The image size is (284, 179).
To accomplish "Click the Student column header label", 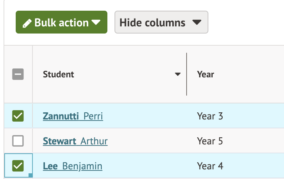I will 59,75.
